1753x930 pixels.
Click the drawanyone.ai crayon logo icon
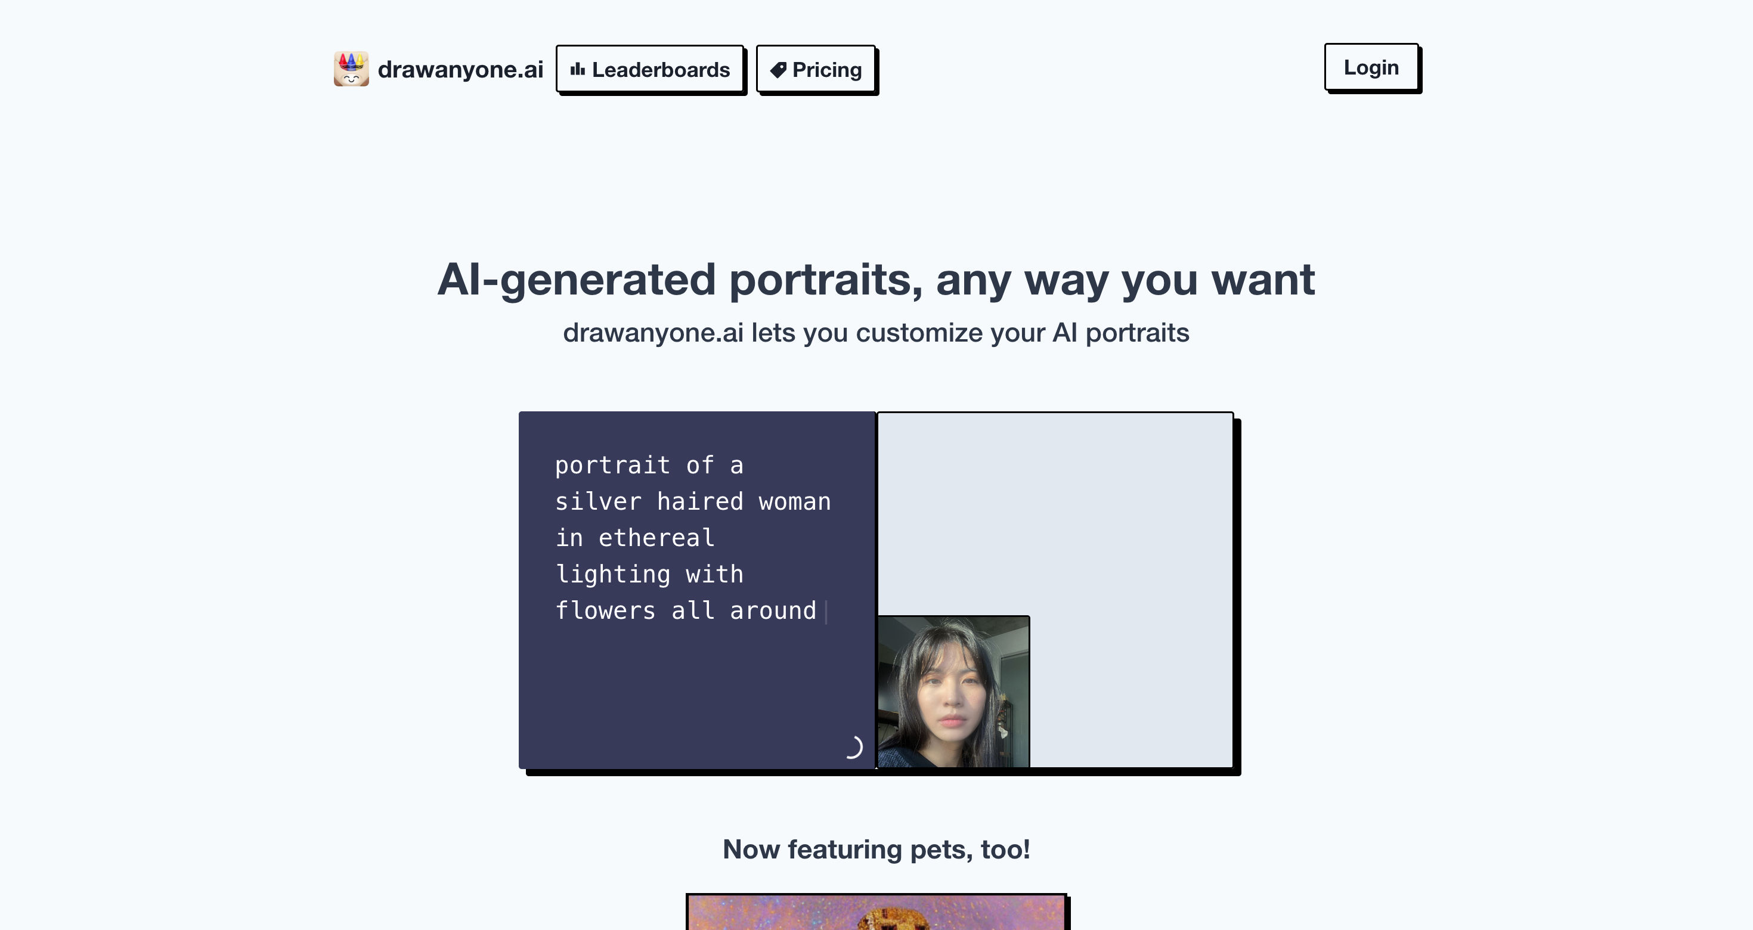352,68
